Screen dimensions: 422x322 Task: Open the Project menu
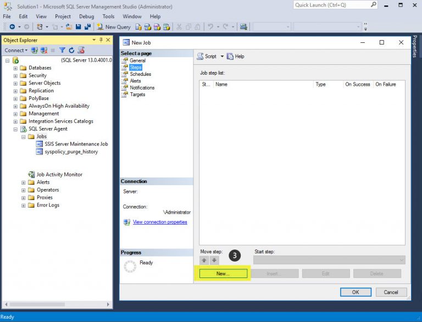(63, 16)
